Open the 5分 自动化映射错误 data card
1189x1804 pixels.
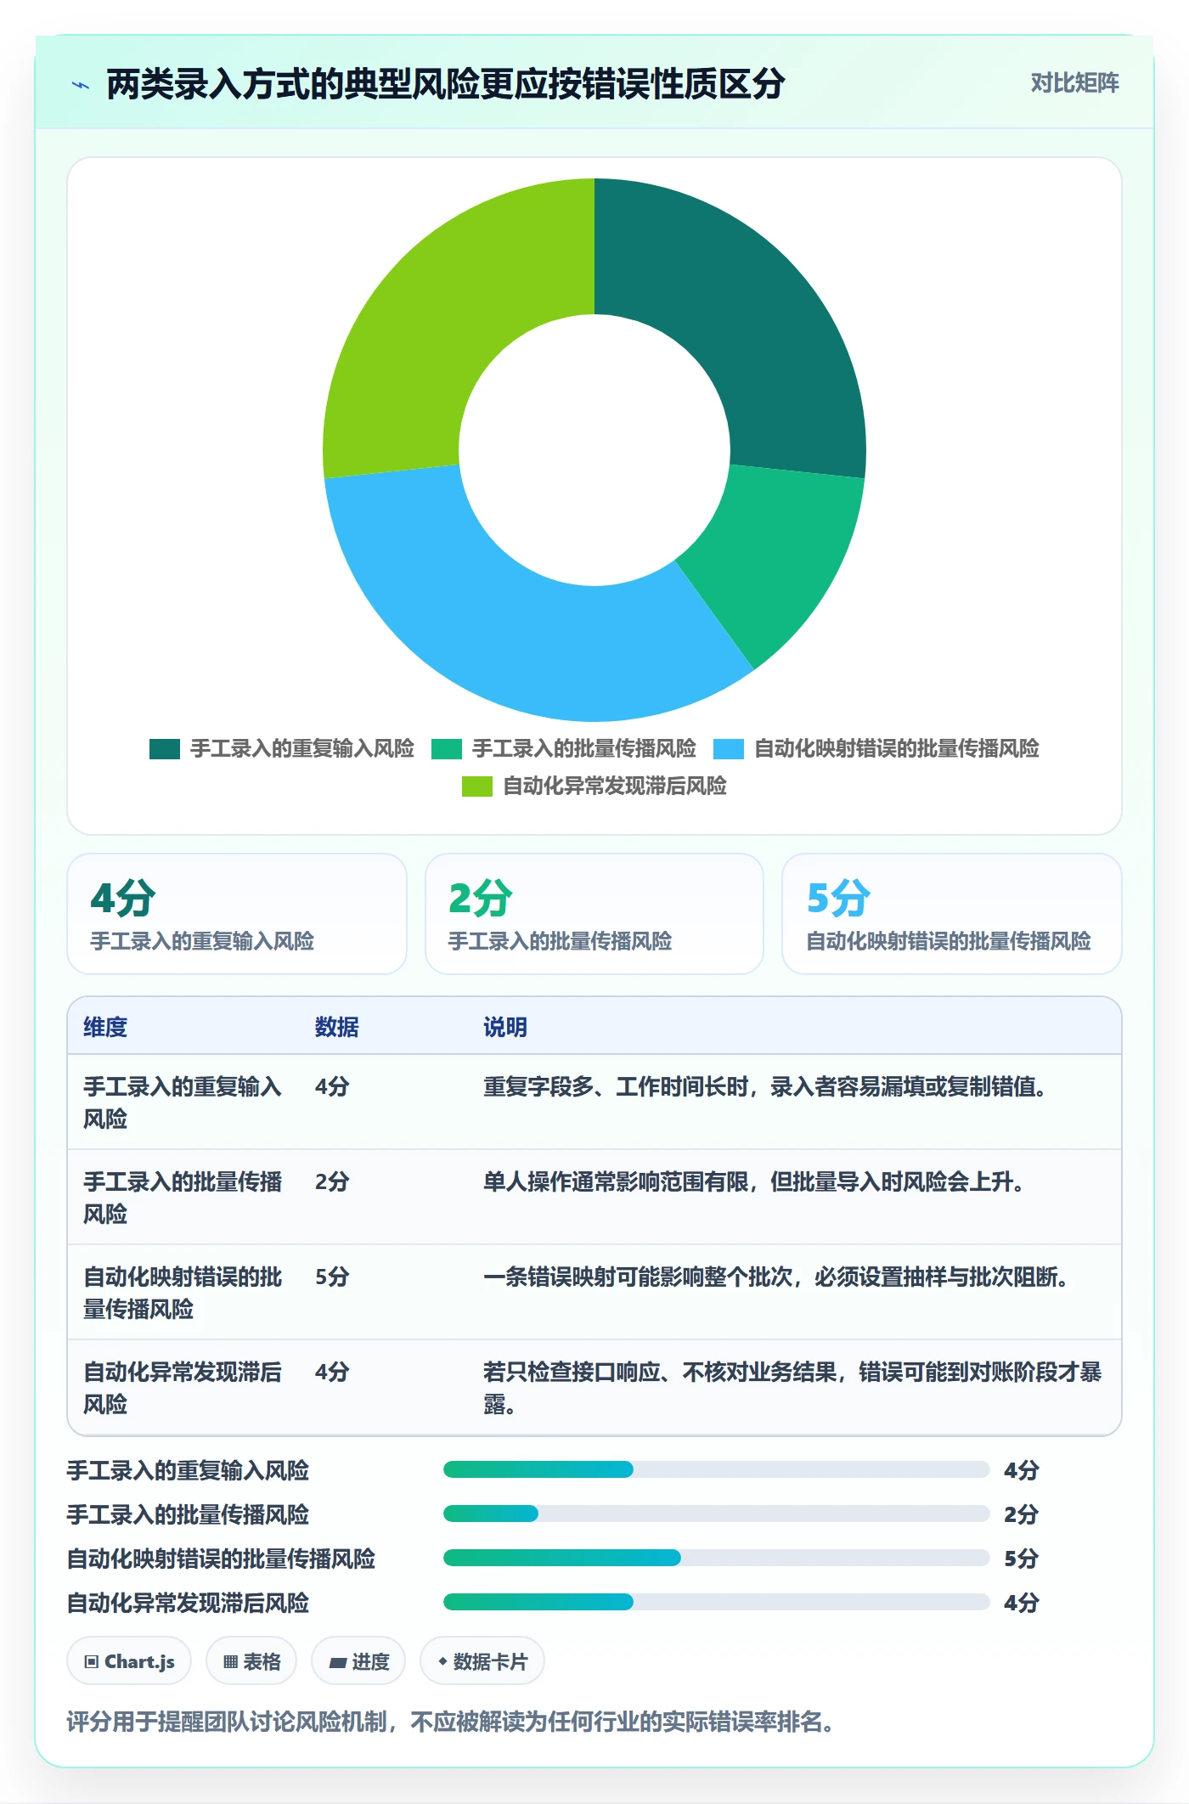point(952,914)
